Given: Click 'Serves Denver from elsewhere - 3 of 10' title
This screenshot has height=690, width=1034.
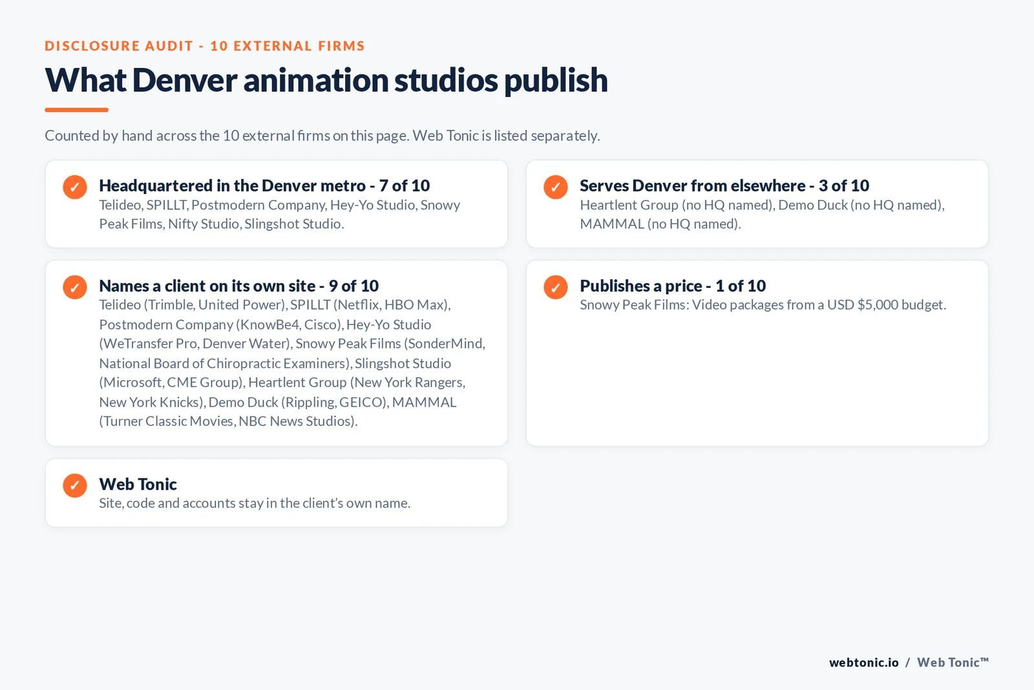Looking at the screenshot, I should [x=724, y=186].
